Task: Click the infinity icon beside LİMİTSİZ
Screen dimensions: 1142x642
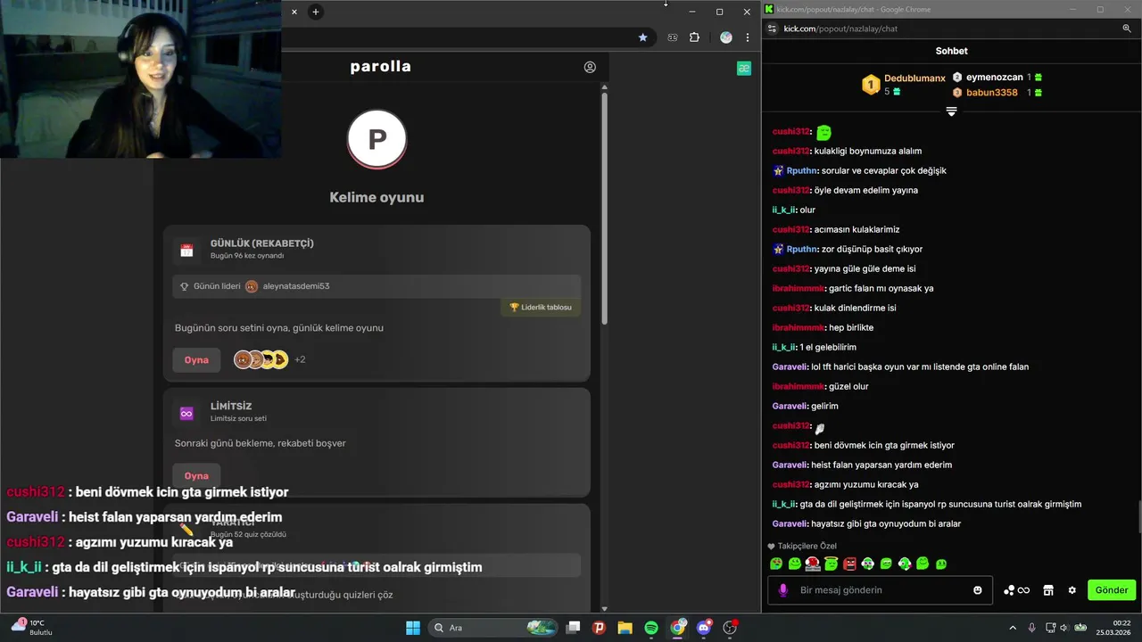Action: pos(186,414)
